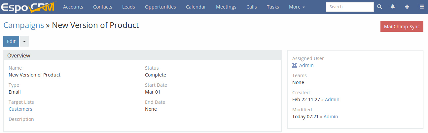428x133 pixels.
Task: Open the hamburger menu icon
Action: [x=421, y=7]
